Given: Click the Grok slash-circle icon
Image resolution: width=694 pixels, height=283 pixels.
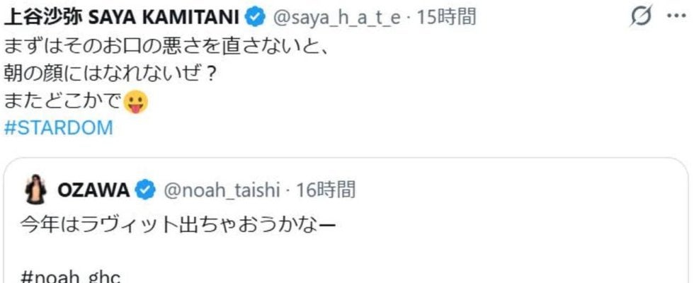Looking at the screenshot, I should pyautogui.click(x=641, y=18).
